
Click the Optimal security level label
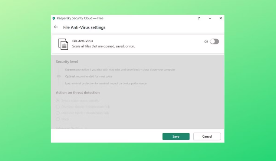tap(71, 76)
